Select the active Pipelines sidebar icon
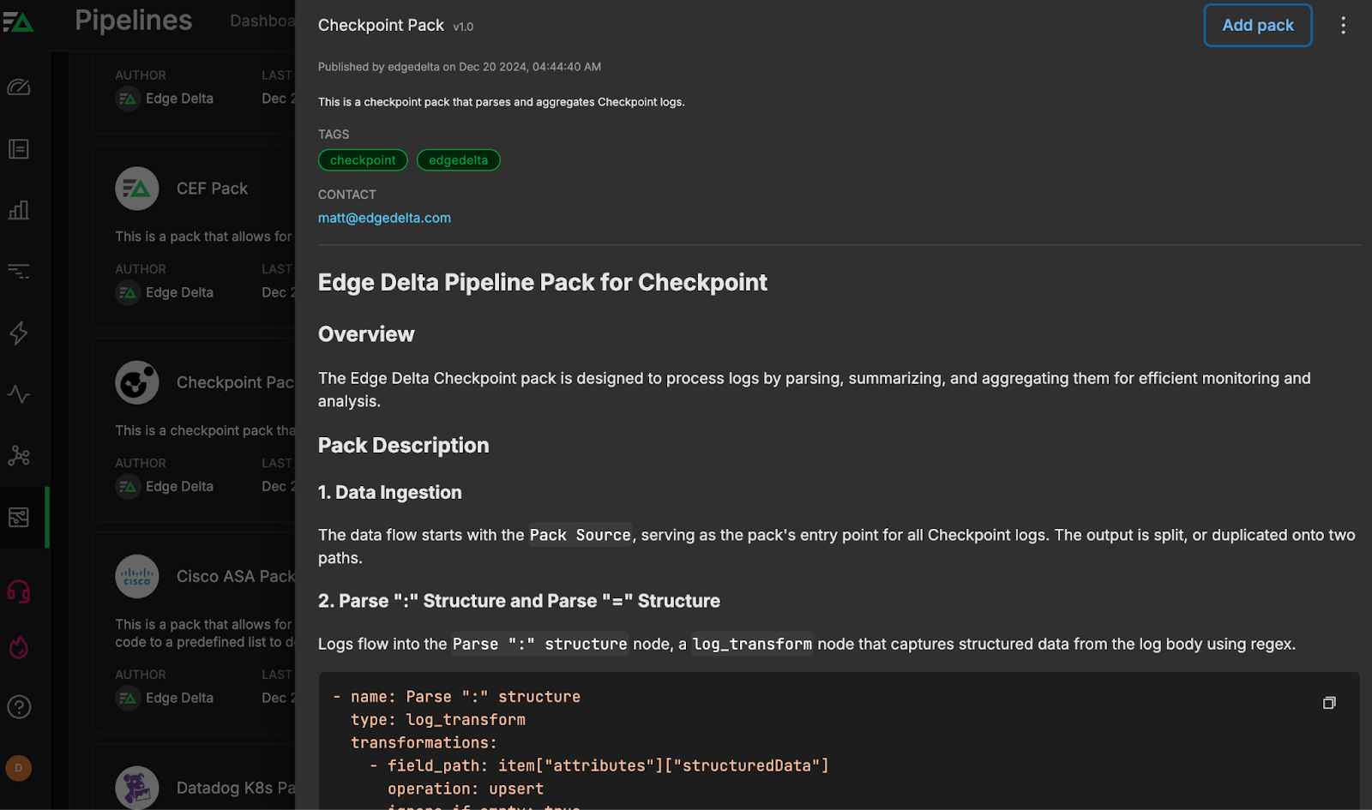Screen dimensions: 1372x810 pyautogui.click(x=19, y=517)
